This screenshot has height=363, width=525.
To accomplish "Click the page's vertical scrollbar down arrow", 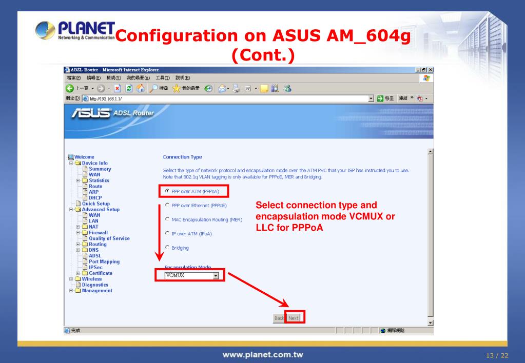I will pyautogui.click(x=431, y=323).
